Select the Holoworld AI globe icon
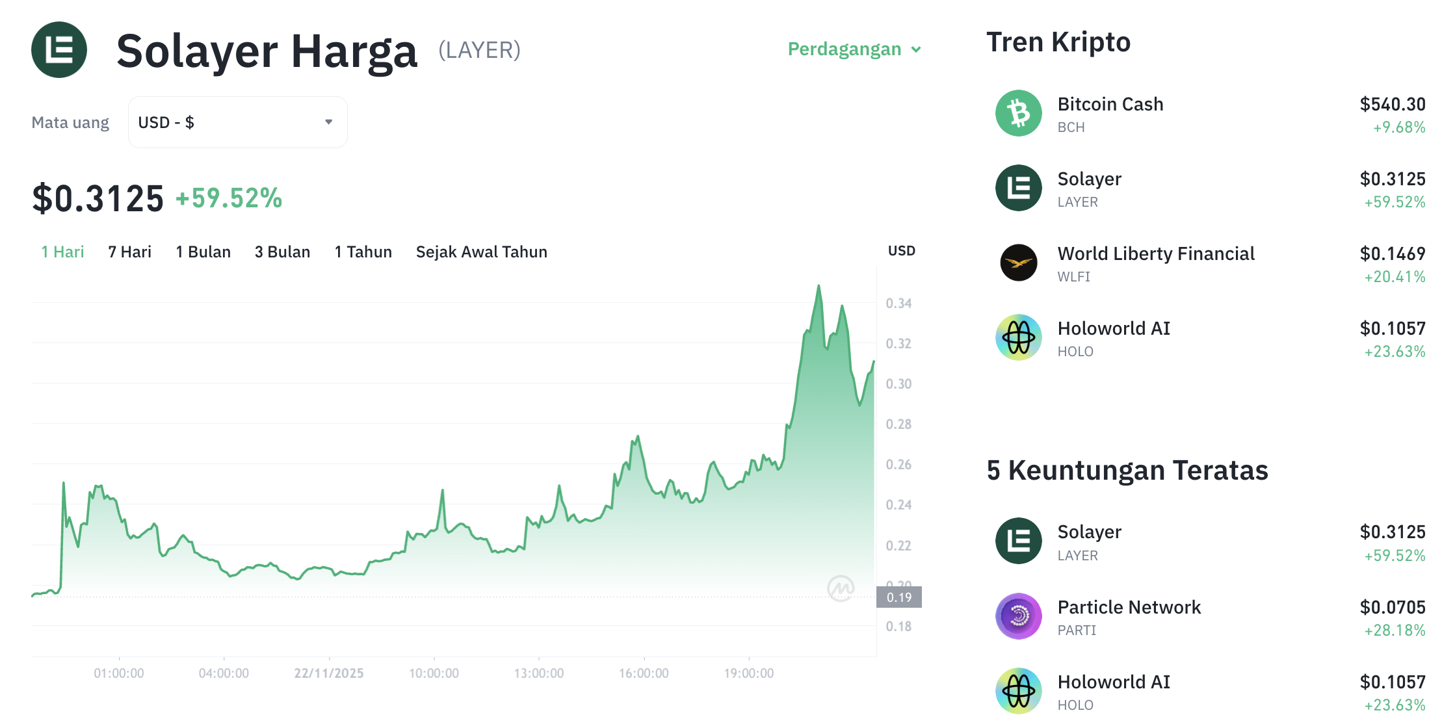Viewport: 1442px width, 728px height. (x=1018, y=338)
